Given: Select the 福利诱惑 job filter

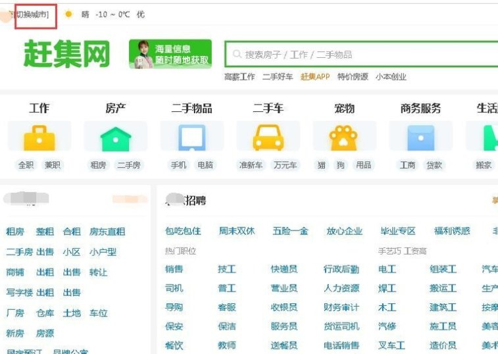Looking at the screenshot, I should tap(452, 231).
